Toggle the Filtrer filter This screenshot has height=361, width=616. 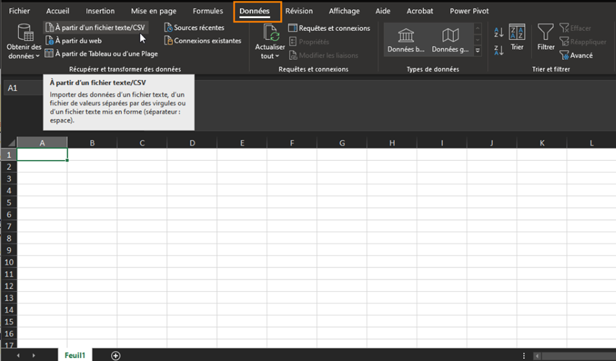point(545,37)
